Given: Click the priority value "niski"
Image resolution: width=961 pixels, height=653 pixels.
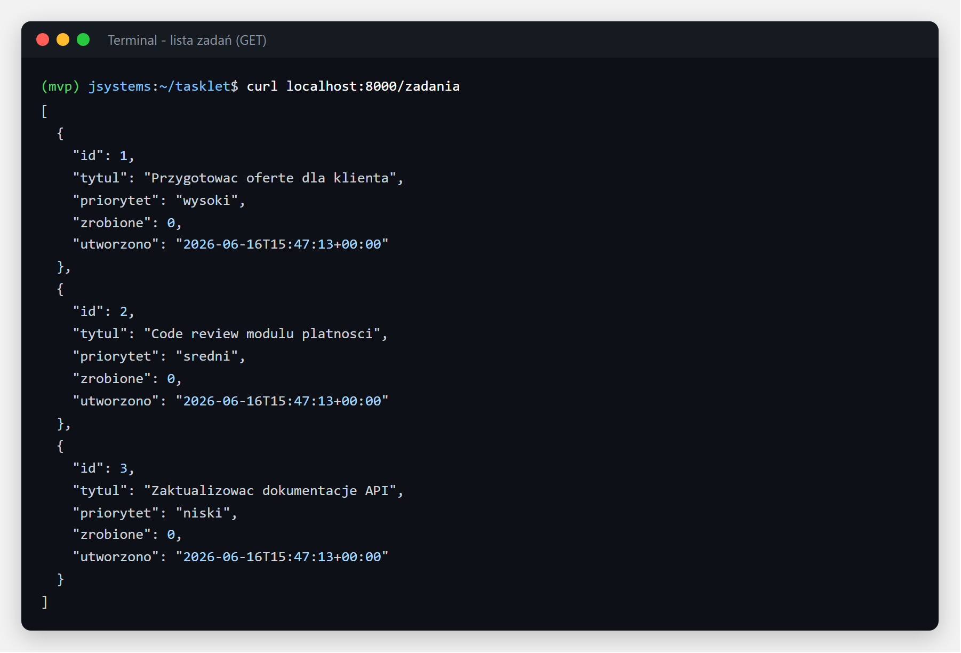Looking at the screenshot, I should [x=203, y=513].
